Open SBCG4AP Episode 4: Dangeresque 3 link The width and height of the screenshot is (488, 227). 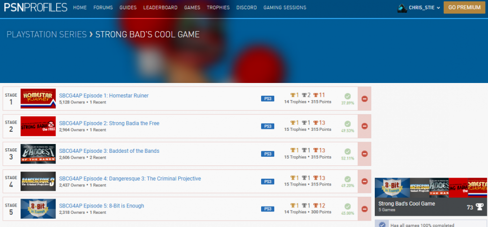pos(130,179)
